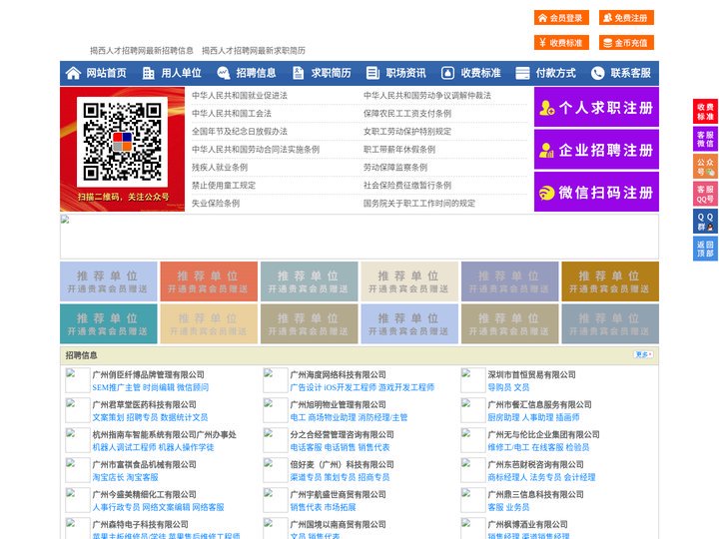Click the lock icon beside 收费标准 in navbar

point(447,73)
